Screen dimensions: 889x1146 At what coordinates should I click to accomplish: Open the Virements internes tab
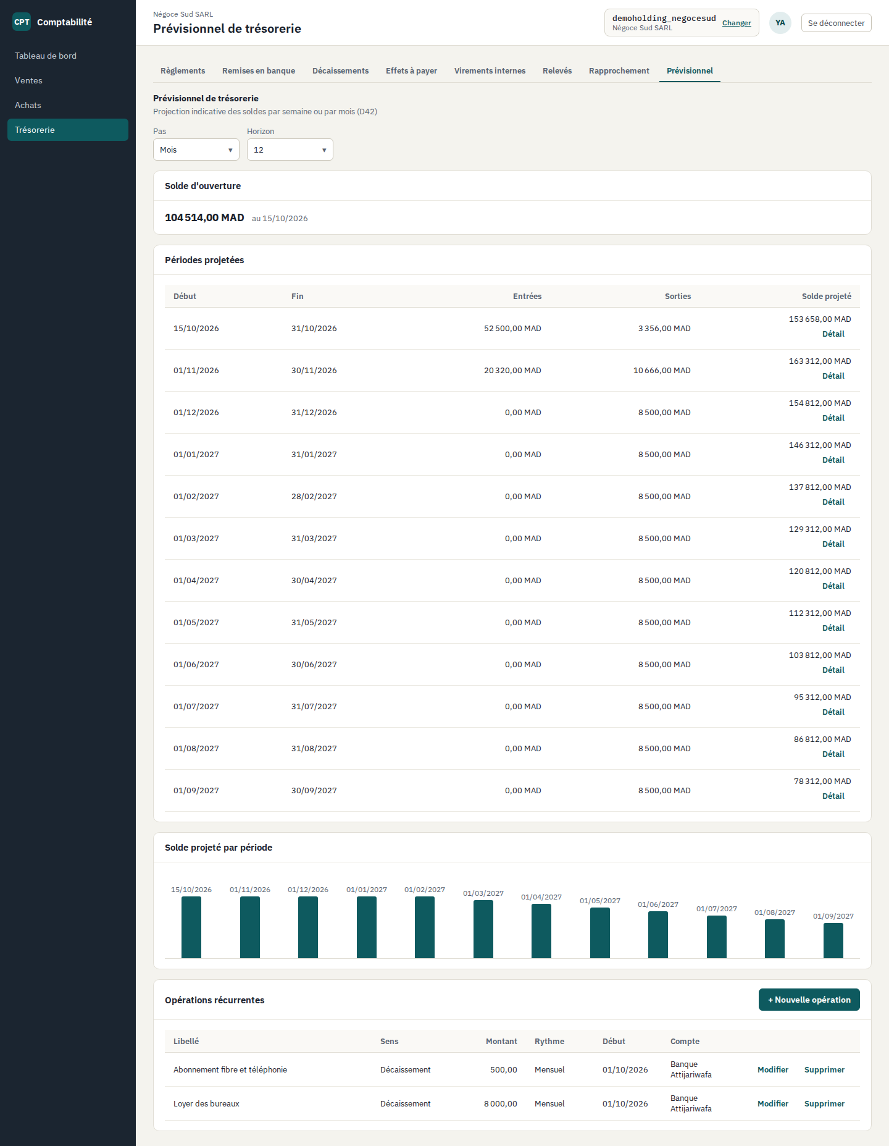[x=490, y=70]
